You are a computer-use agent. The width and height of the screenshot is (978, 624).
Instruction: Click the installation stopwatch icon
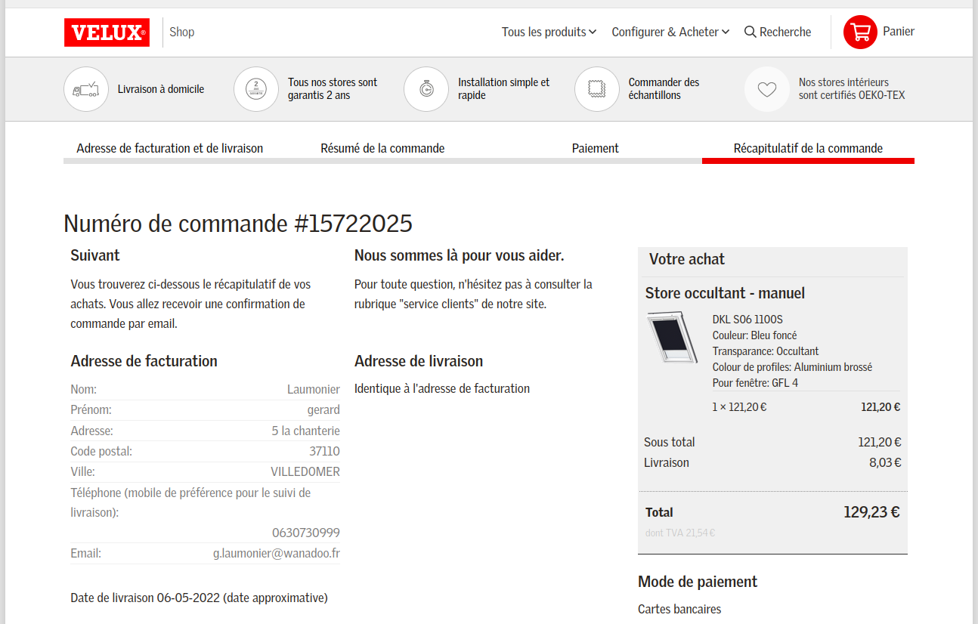pos(426,89)
